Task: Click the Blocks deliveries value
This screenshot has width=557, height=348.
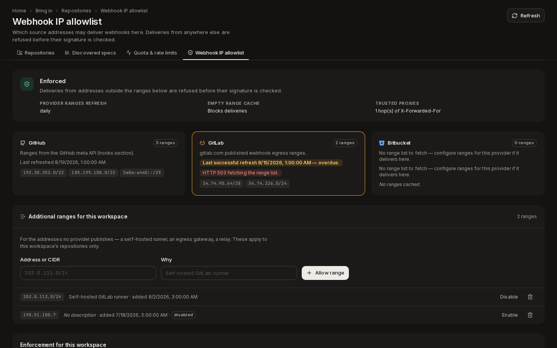Action: point(227,111)
